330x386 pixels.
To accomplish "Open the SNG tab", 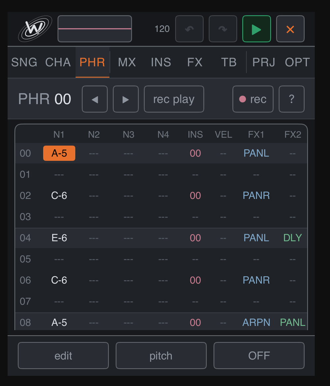I will (24, 62).
